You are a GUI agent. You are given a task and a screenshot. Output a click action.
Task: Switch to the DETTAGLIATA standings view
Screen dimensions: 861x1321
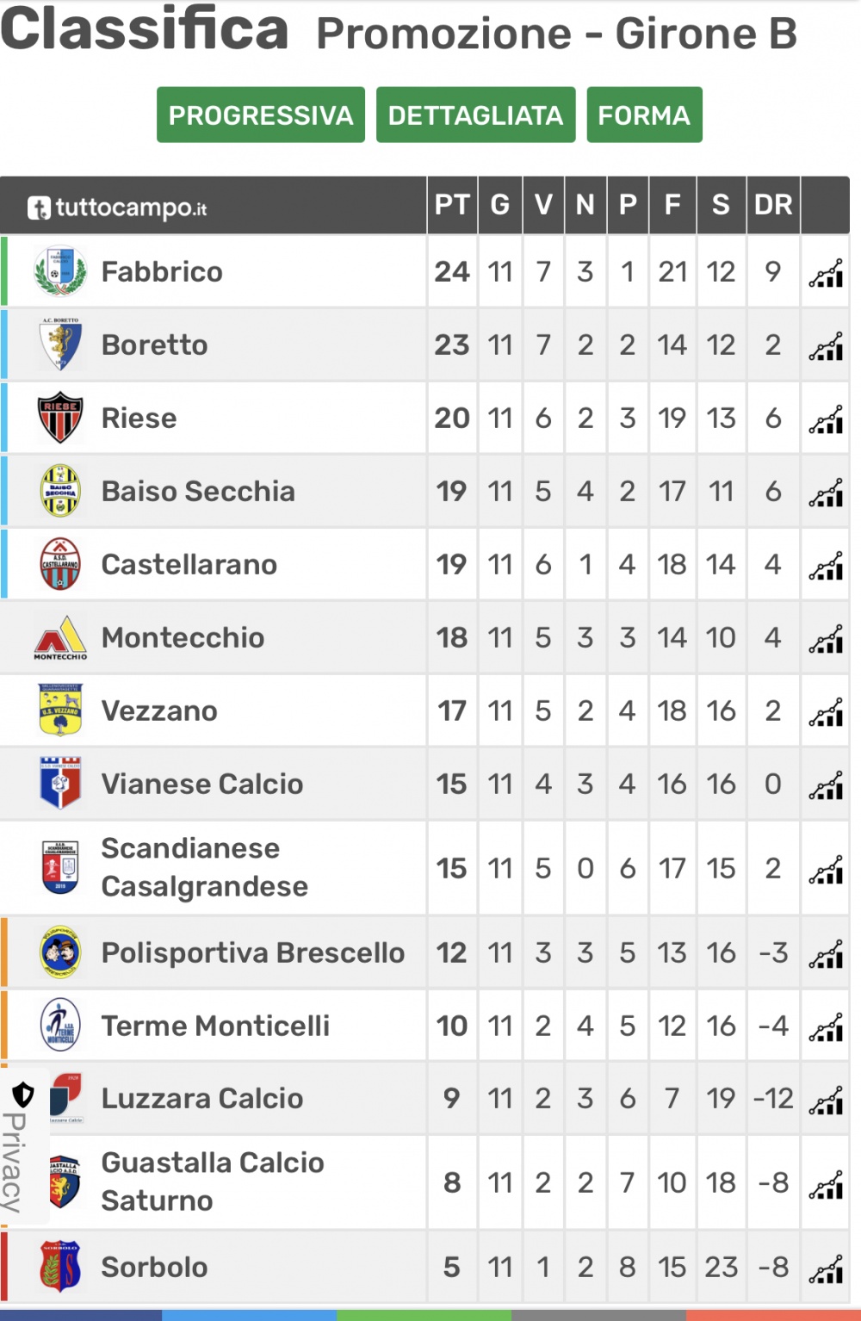tap(475, 115)
